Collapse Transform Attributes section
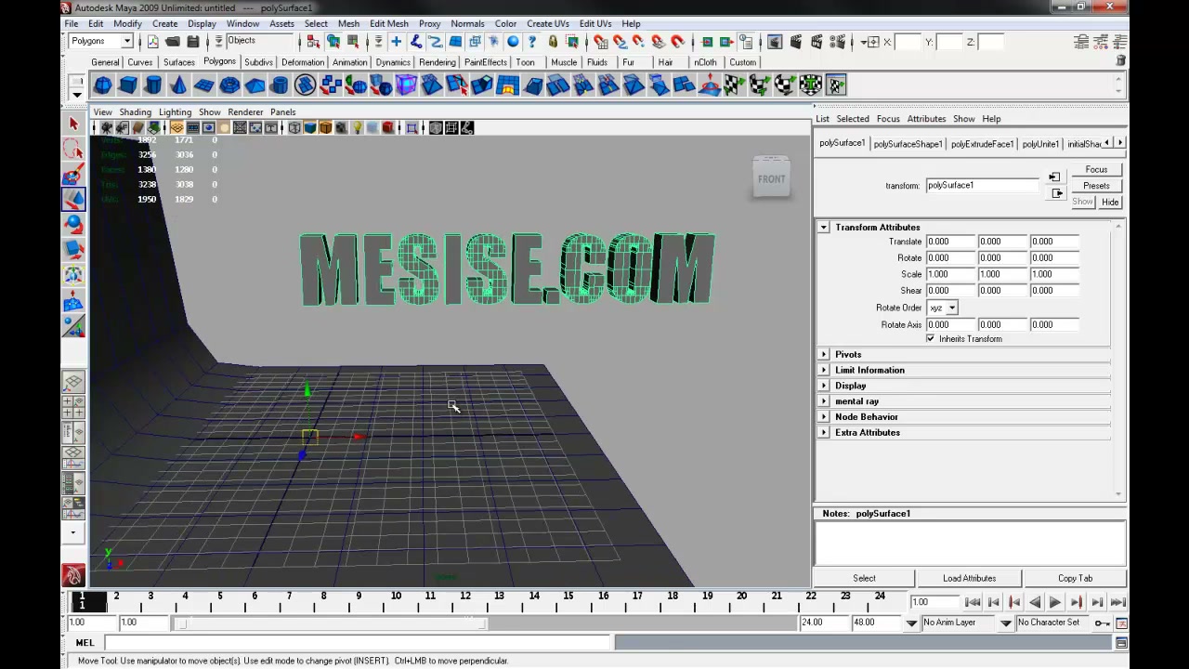This screenshot has width=1189, height=669. (x=823, y=228)
